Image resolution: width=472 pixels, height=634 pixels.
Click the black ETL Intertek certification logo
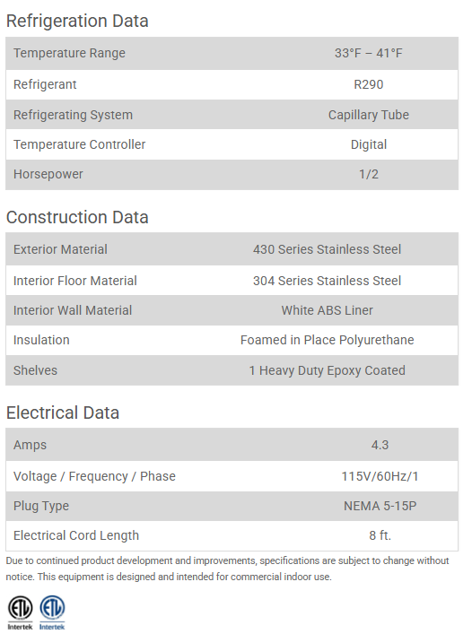pyautogui.click(x=20, y=612)
